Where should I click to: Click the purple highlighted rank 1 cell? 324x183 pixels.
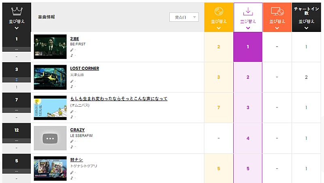(248, 47)
